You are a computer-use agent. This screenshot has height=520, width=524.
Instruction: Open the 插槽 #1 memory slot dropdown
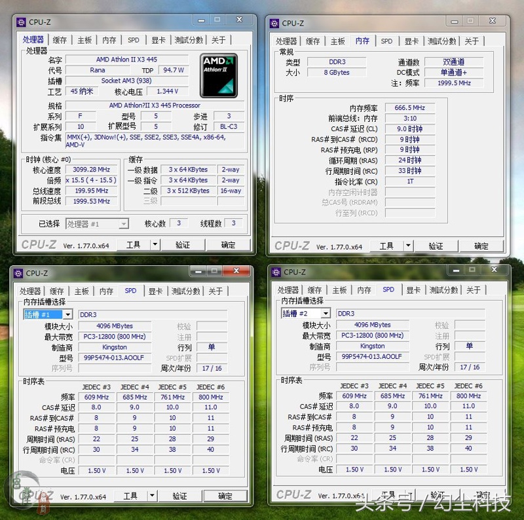click(x=69, y=314)
